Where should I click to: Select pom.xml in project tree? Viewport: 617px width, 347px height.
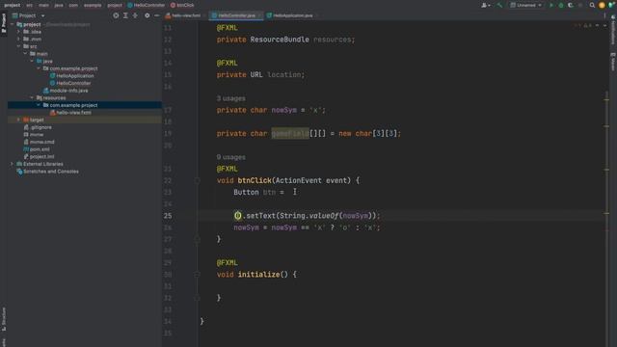37,149
